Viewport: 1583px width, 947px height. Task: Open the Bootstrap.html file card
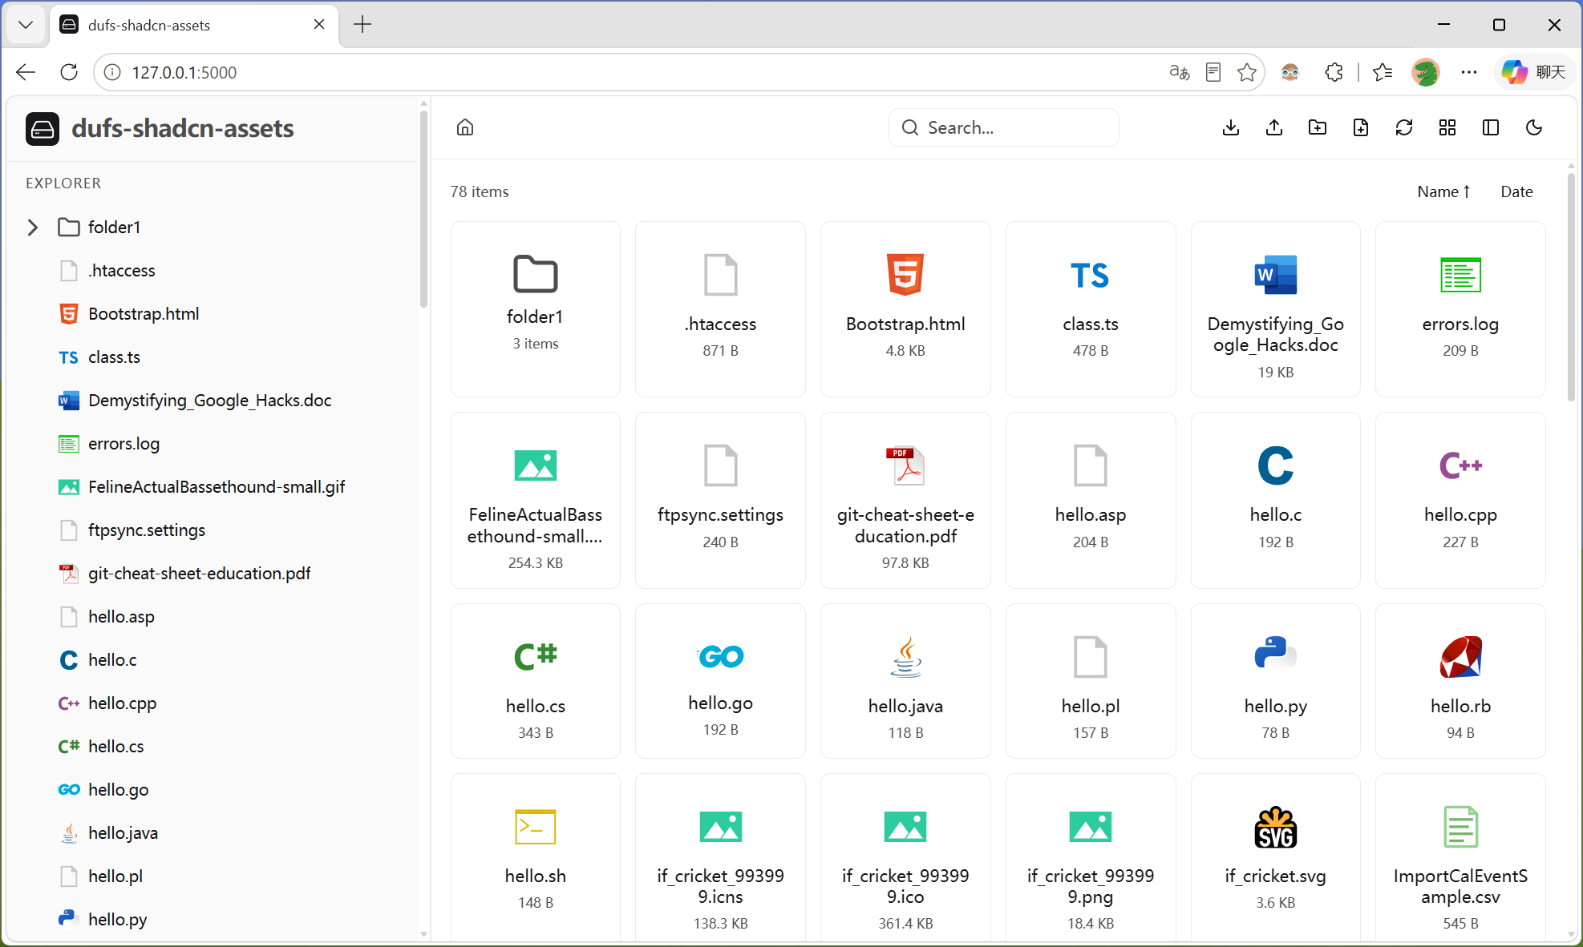905,308
